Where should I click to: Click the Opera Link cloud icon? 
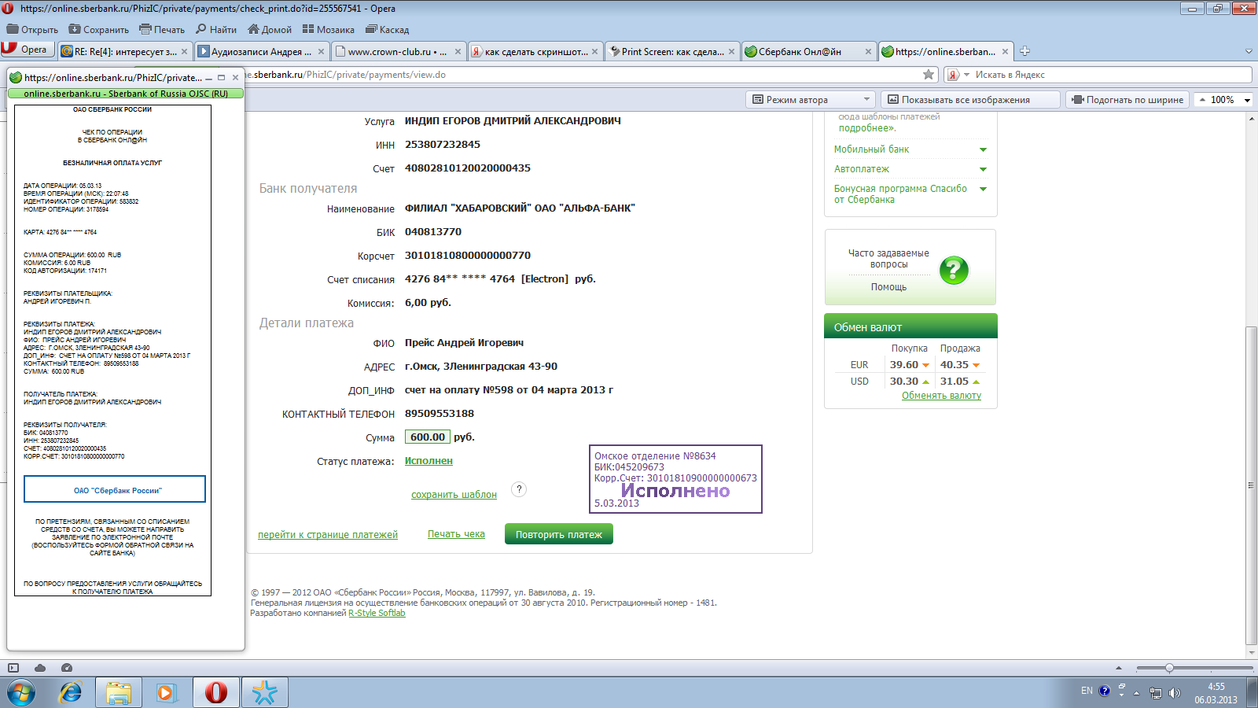(39, 668)
